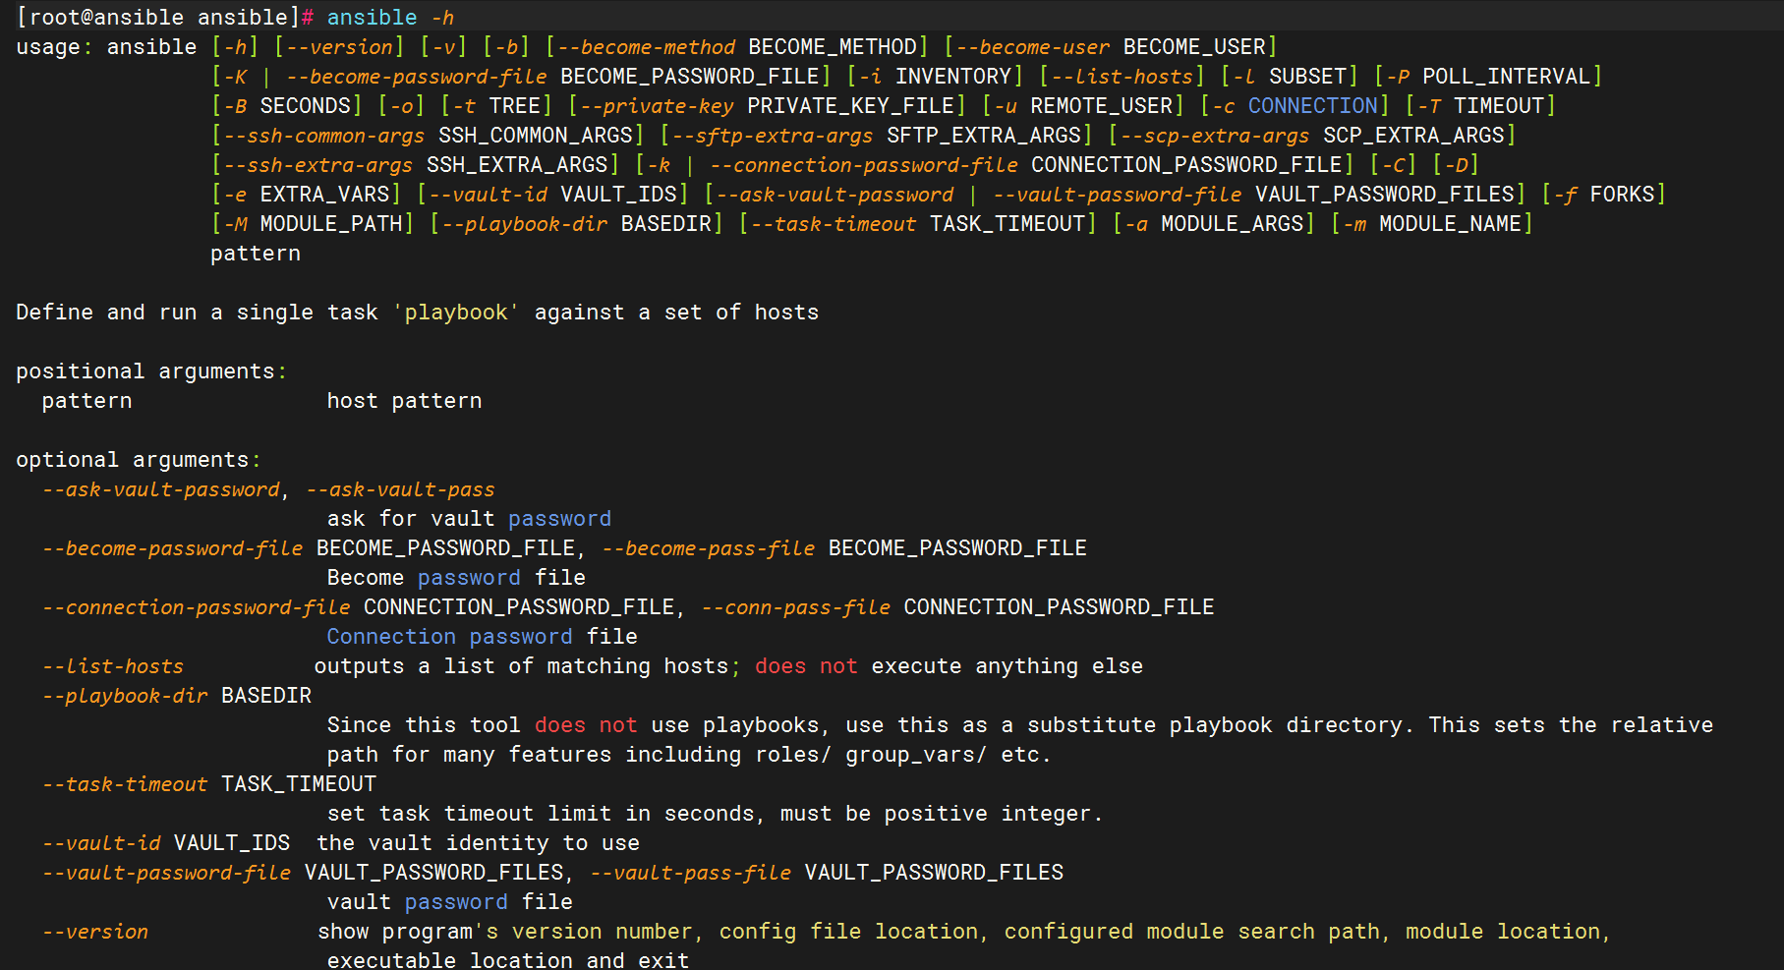
Task: Click 'roles/ group_vars/ etc.' text
Action: [902, 755]
